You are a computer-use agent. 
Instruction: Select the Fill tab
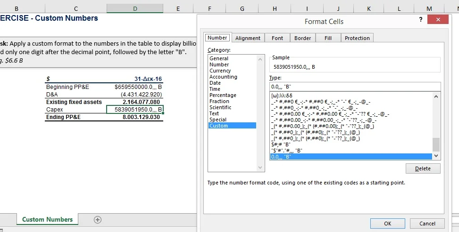pyautogui.click(x=328, y=38)
